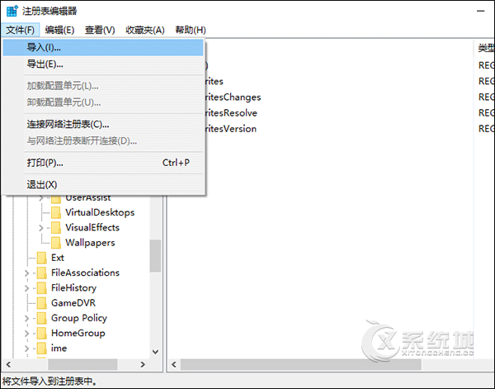Expand the Group Policy tree node
Viewport: 495px width, 389px height.
click(x=26, y=318)
